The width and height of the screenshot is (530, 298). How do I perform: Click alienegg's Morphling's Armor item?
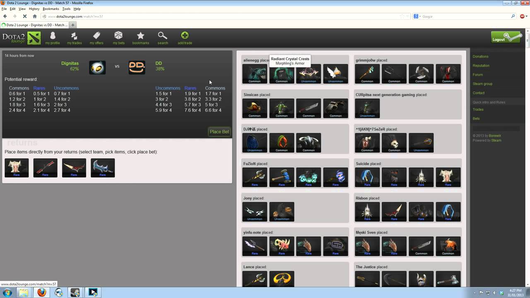point(282,74)
